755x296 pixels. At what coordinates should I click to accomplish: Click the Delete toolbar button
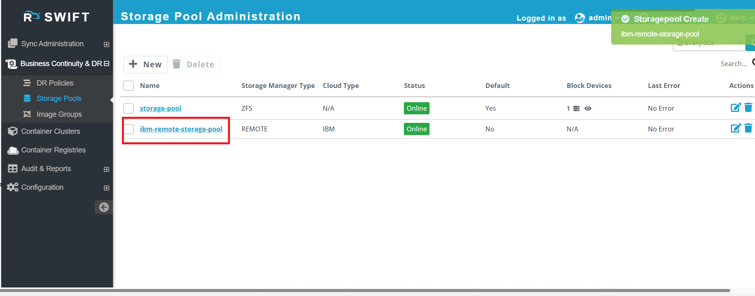[x=193, y=64]
